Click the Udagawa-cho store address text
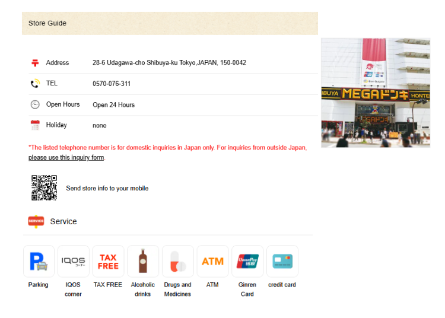This screenshot has height=318, width=445. click(x=169, y=63)
